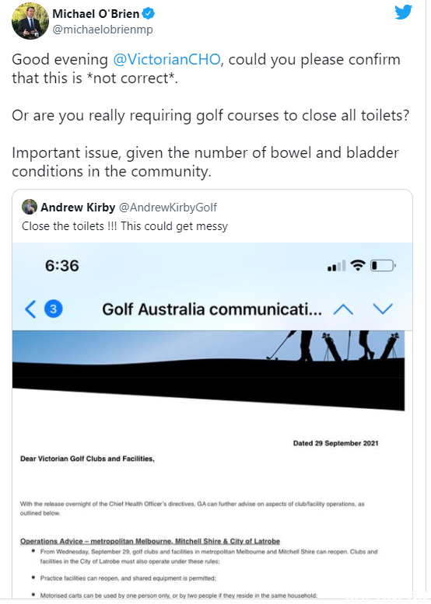Tap the blue back chevron arrow

pyautogui.click(x=30, y=309)
